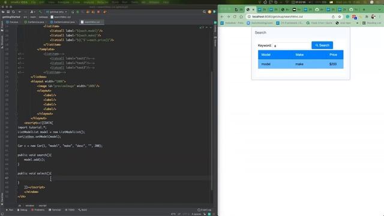Open the Zoom meeting bookmark
The width and height of the screenshot is (384, 216).
pyautogui.click(x=260, y=23)
